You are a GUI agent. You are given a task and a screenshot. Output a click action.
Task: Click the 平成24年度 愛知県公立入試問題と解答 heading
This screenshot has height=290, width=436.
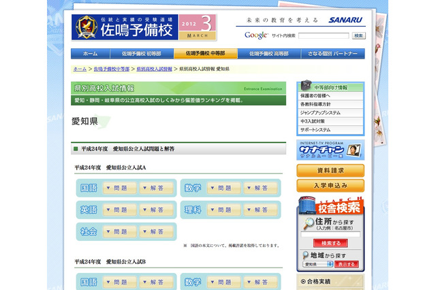[128, 149]
